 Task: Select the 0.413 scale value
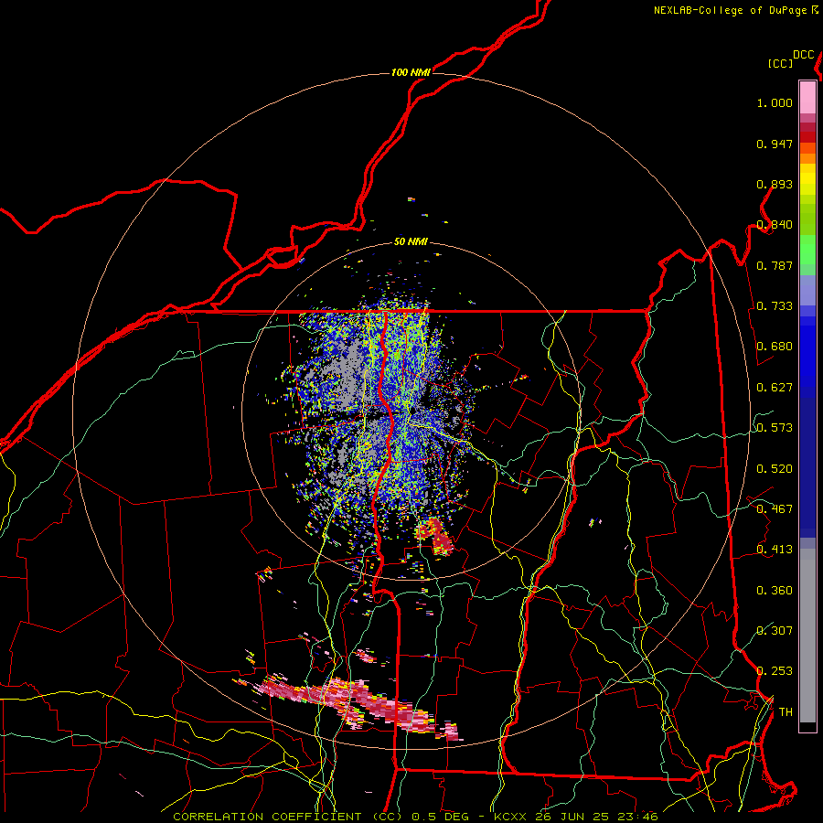click(775, 550)
